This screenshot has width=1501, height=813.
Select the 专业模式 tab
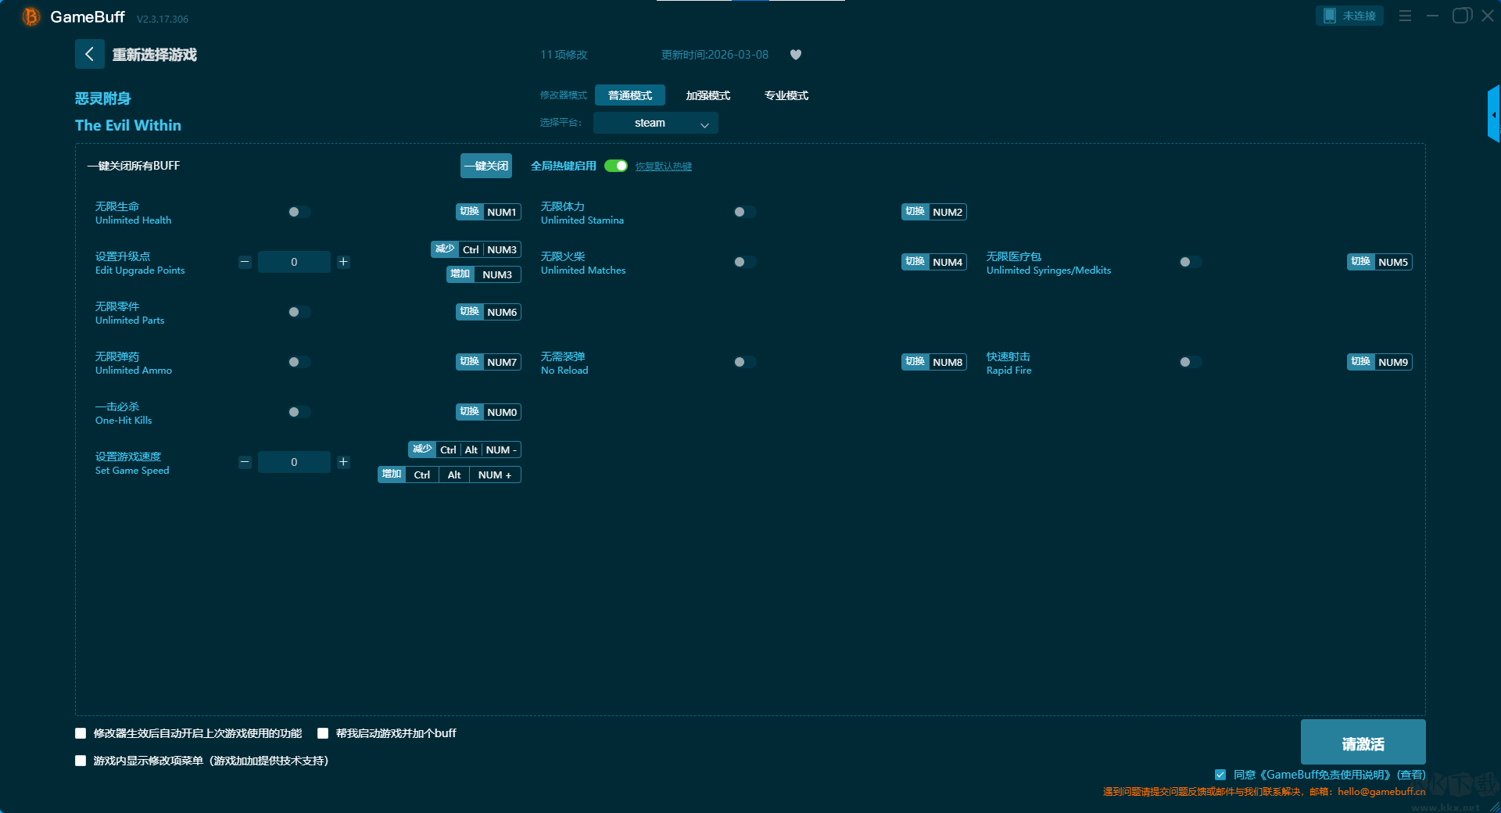coord(786,95)
